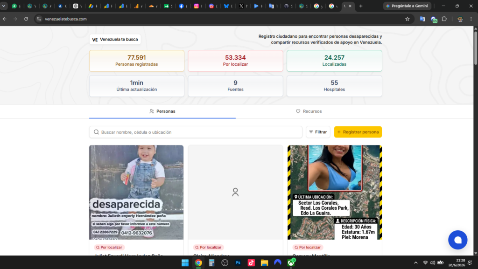Screen dimensions: 478x269
Task: Open the notification bell icon
Action: [x=470, y=262]
